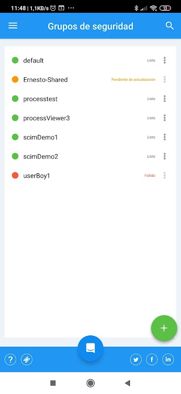The height and width of the screenshot is (394, 181).
Task: Click the red status dot of userBoy1
Action: (15, 175)
